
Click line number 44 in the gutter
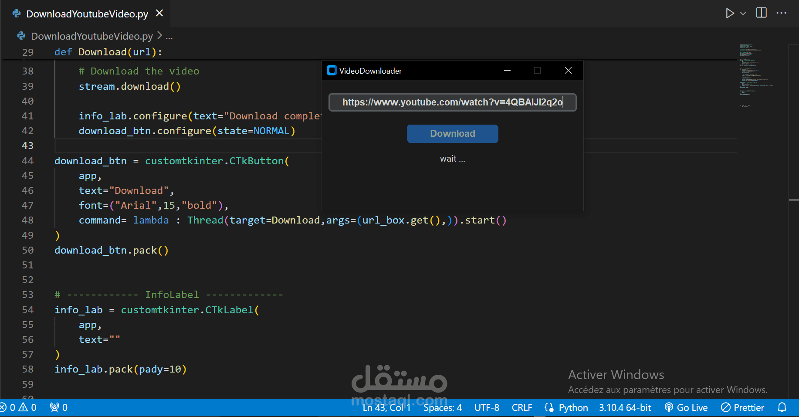(x=27, y=161)
